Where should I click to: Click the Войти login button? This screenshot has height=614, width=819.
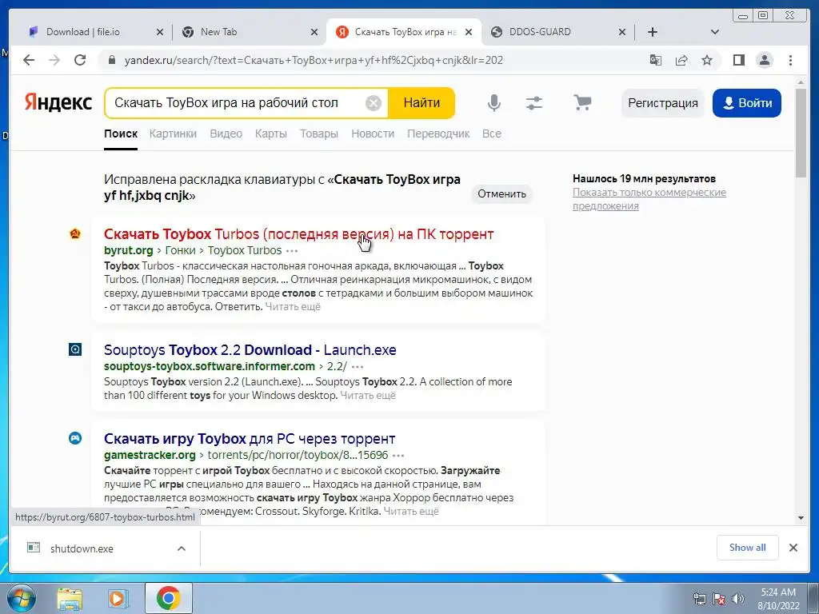tap(747, 103)
